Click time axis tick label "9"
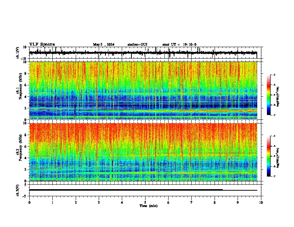 click(238, 203)
